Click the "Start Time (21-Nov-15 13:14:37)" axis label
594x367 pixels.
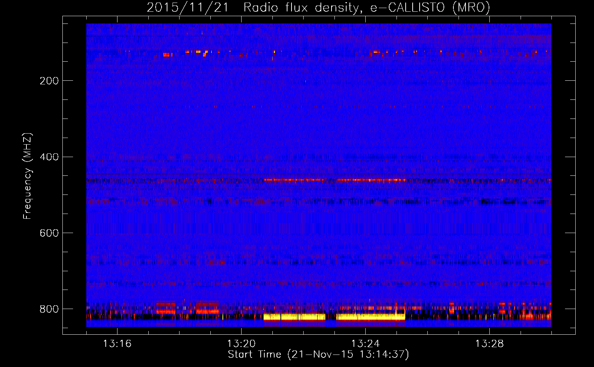click(x=318, y=355)
